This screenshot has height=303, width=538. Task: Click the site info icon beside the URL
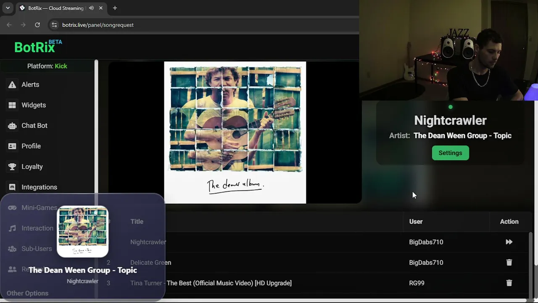pyautogui.click(x=54, y=25)
